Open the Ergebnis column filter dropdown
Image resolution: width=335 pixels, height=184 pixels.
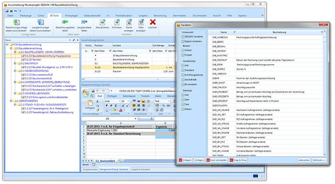tap(173, 126)
